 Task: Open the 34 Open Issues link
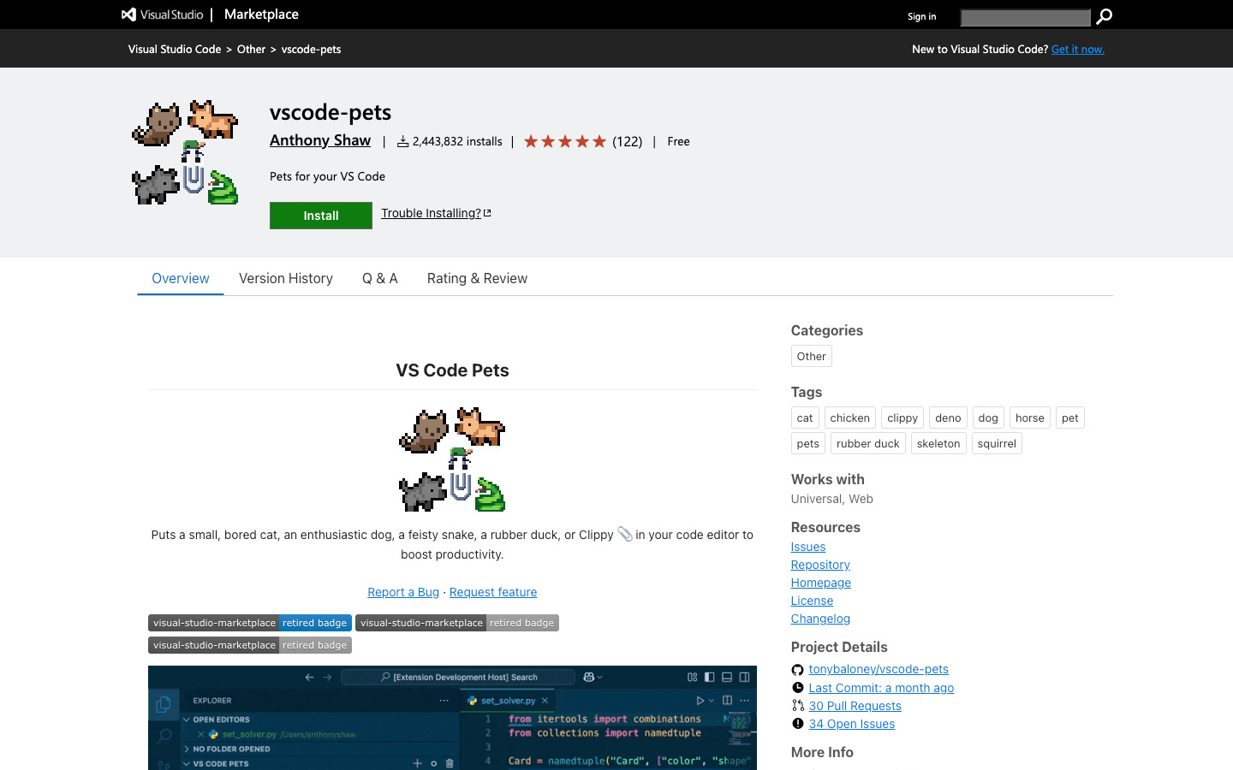pos(852,724)
